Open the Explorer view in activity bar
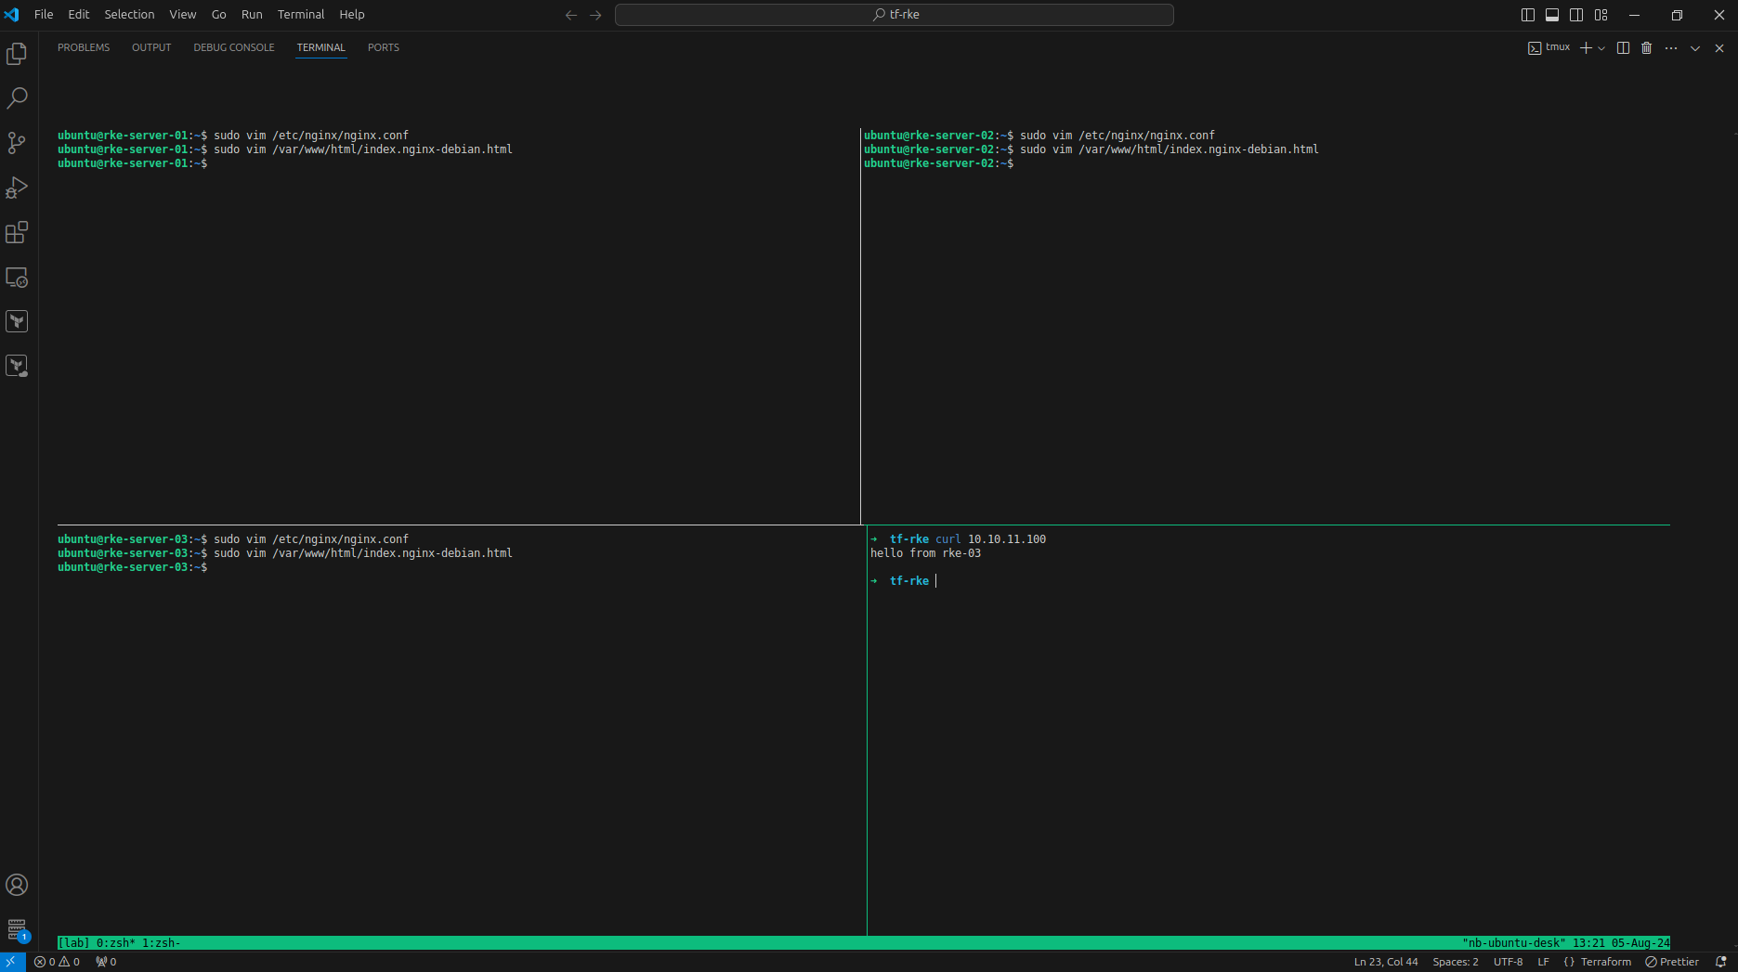The height and width of the screenshot is (972, 1738). (x=17, y=54)
